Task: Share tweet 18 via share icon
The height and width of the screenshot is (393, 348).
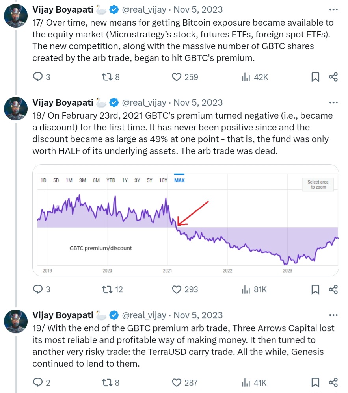Action: pyautogui.click(x=333, y=289)
